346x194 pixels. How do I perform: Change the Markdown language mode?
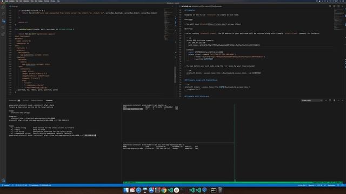[x=331, y=185]
